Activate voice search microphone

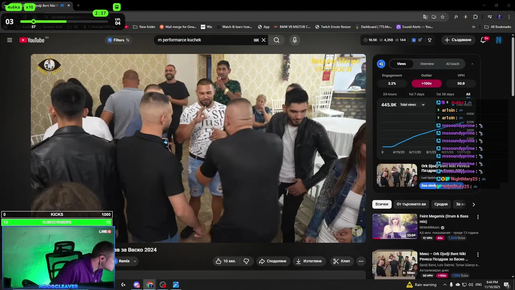click(295, 40)
